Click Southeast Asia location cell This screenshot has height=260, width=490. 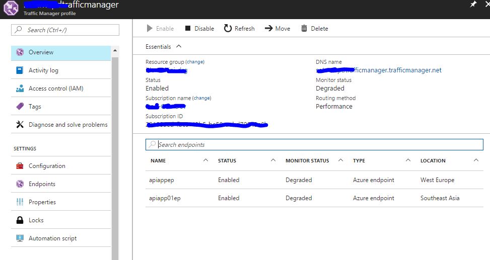coord(440,198)
